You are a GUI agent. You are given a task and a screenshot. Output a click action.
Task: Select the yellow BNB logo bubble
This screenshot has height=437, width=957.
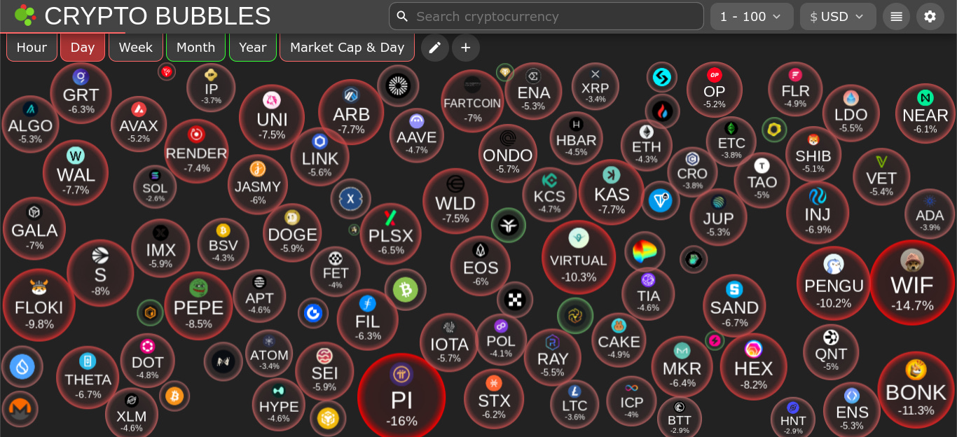(328, 419)
